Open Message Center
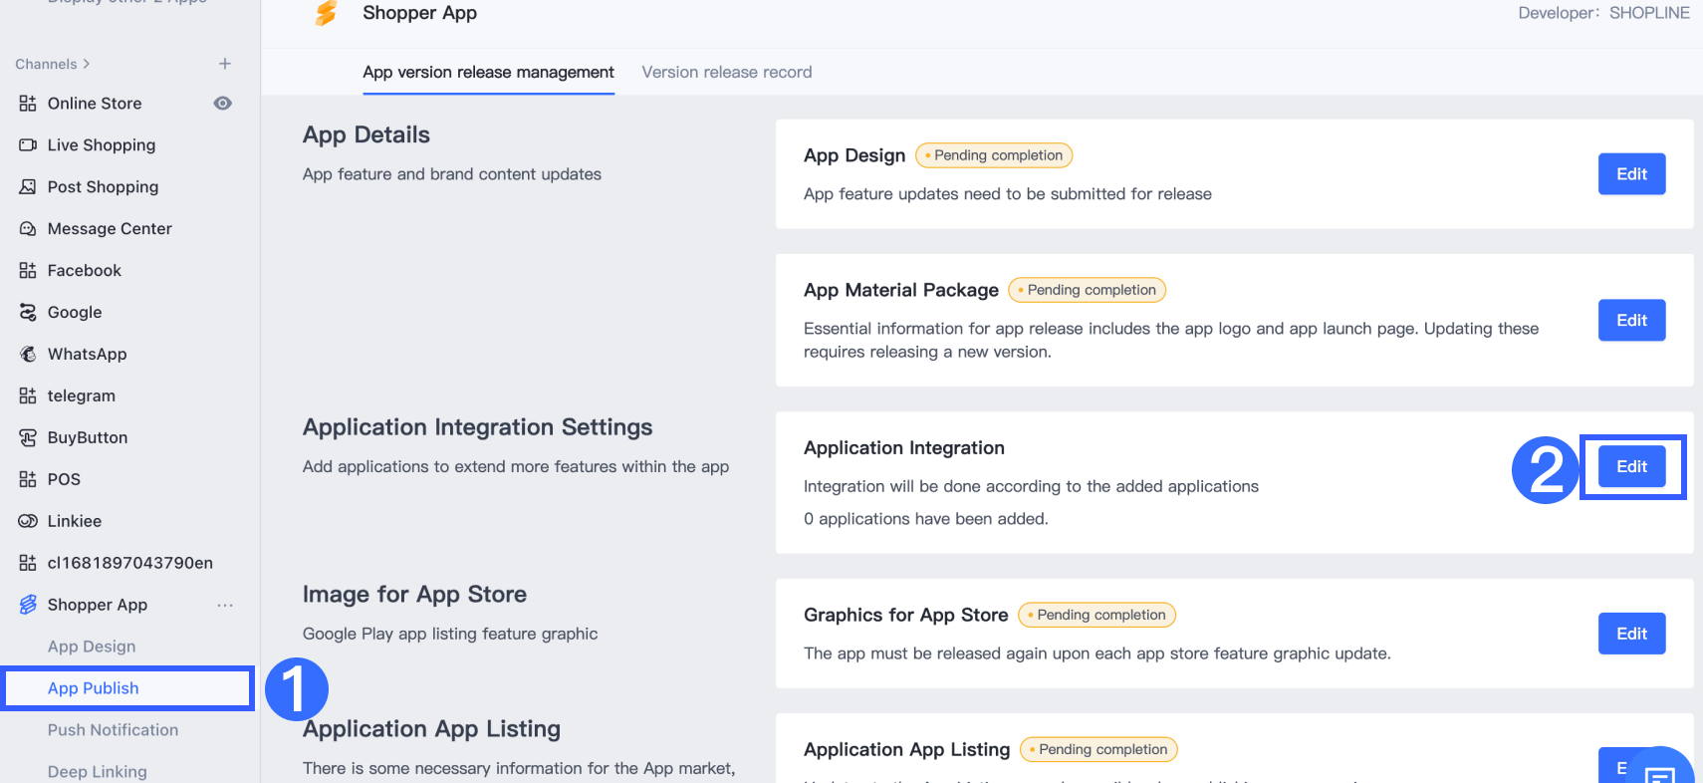 tap(110, 229)
